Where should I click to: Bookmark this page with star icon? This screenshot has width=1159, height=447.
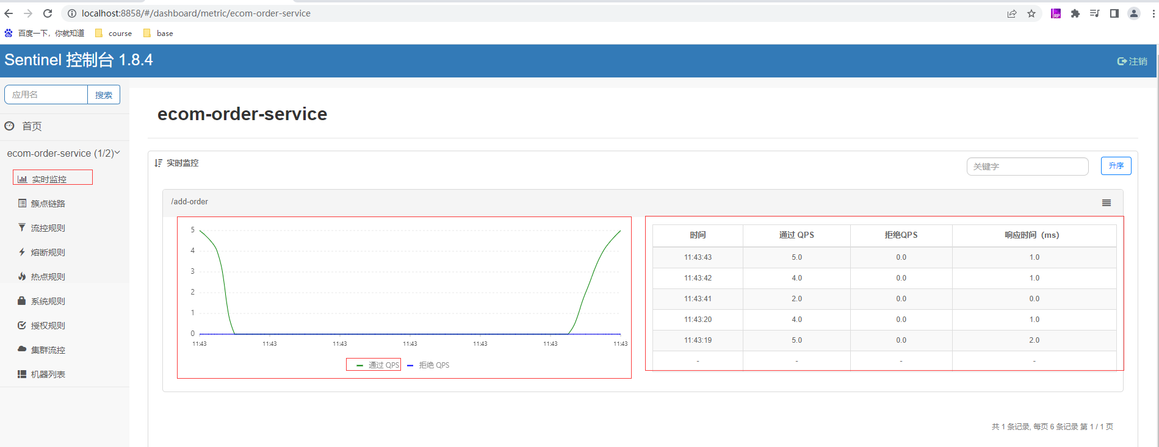tap(1031, 13)
